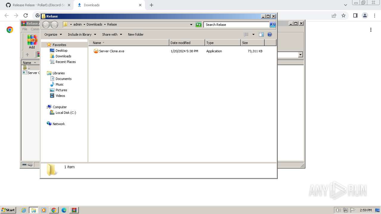Select Computer in the navigation pane

coord(60,107)
